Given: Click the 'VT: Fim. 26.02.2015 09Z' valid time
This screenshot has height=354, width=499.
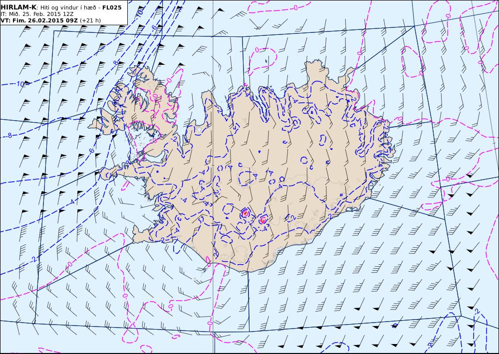Looking at the screenshot, I should [39, 20].
